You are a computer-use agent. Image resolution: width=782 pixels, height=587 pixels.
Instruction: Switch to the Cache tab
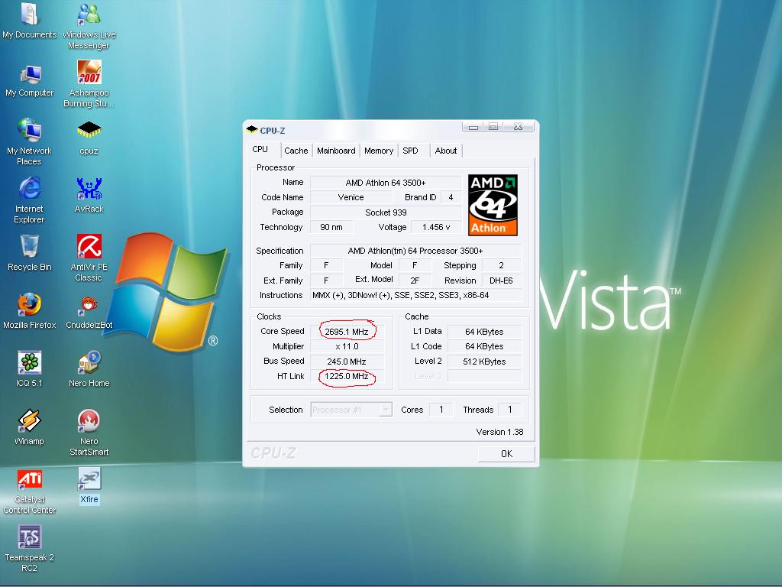tap(296, 151)
